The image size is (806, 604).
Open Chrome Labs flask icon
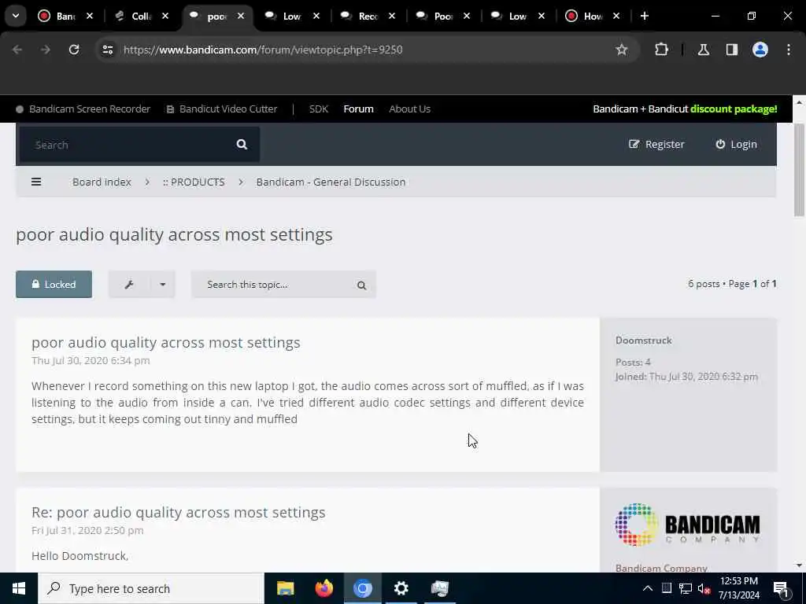[x=704, y=50]
